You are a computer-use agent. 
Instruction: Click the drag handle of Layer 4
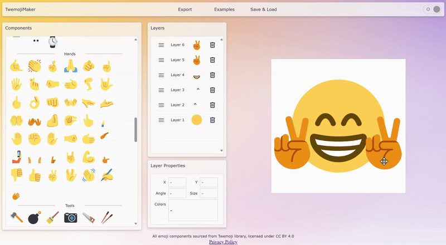(x=161, y=75)
